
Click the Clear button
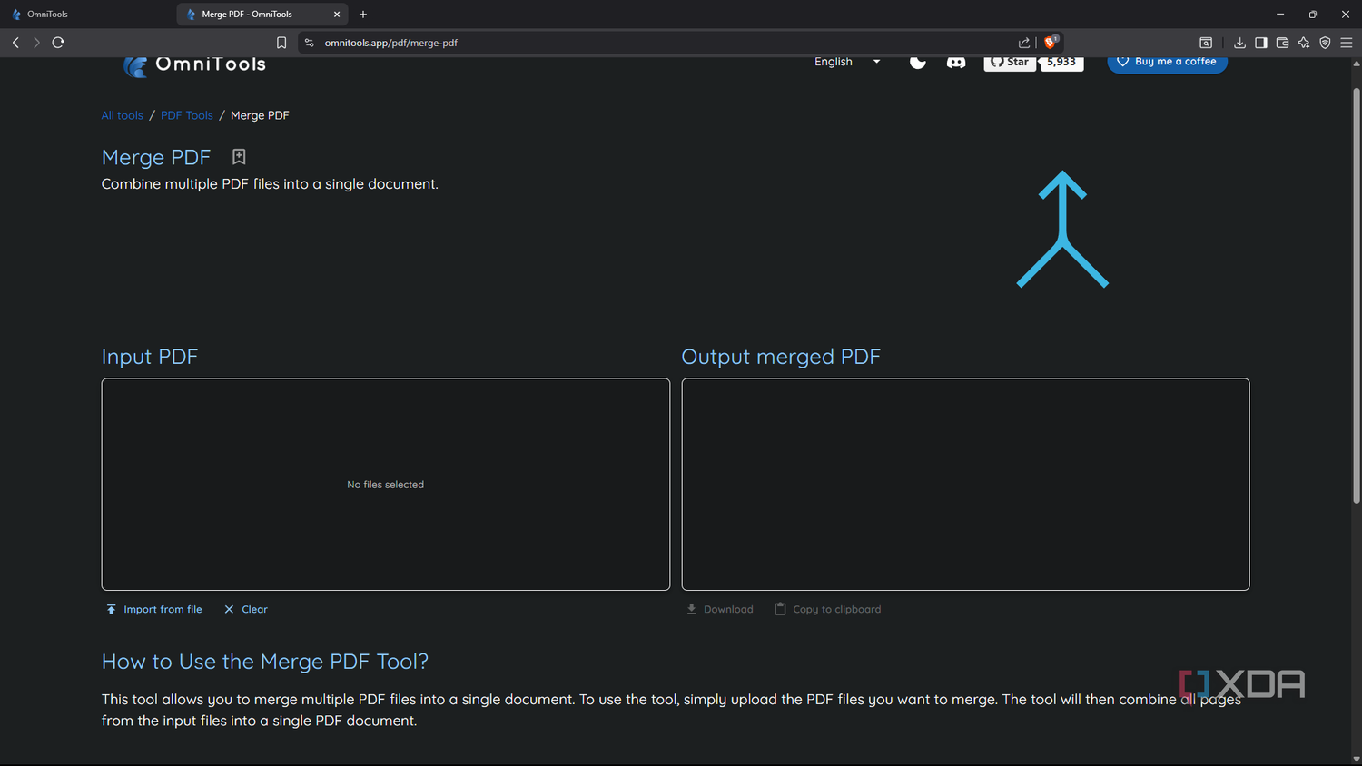click(x=246, y=609)
